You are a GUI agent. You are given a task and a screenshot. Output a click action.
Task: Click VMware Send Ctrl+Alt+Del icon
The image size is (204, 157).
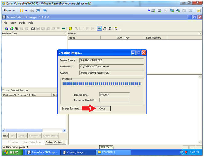(x=32, y=10)
